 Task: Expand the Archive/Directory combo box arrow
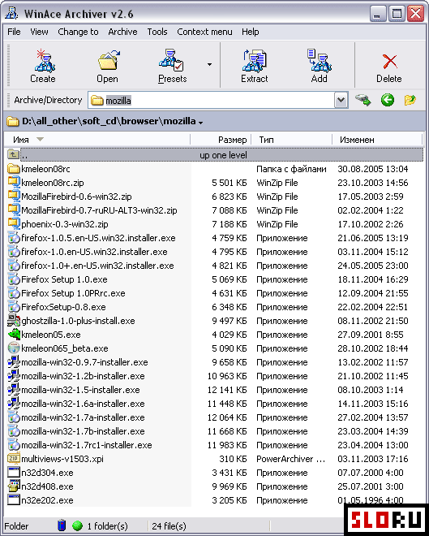tap(341, 100)
